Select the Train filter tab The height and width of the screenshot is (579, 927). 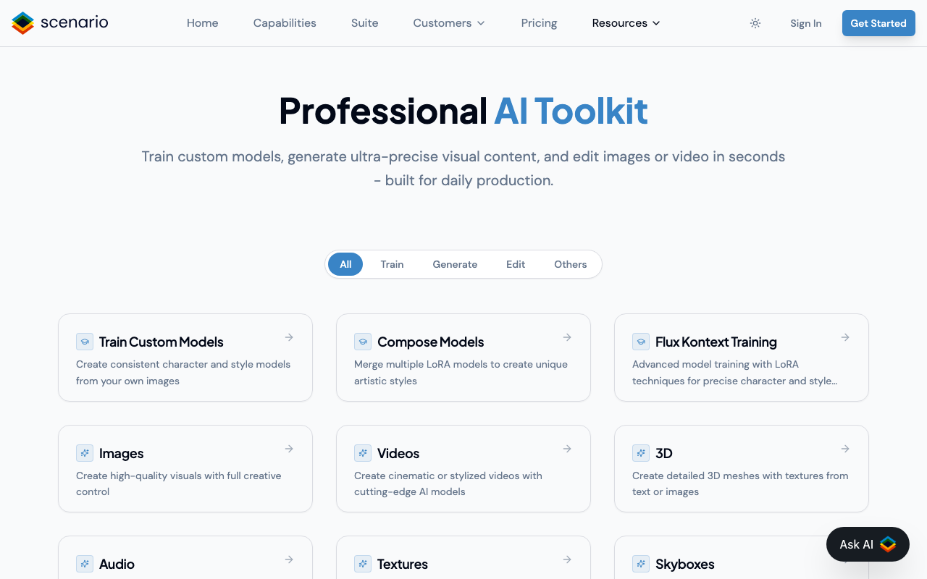pos(392,264)
